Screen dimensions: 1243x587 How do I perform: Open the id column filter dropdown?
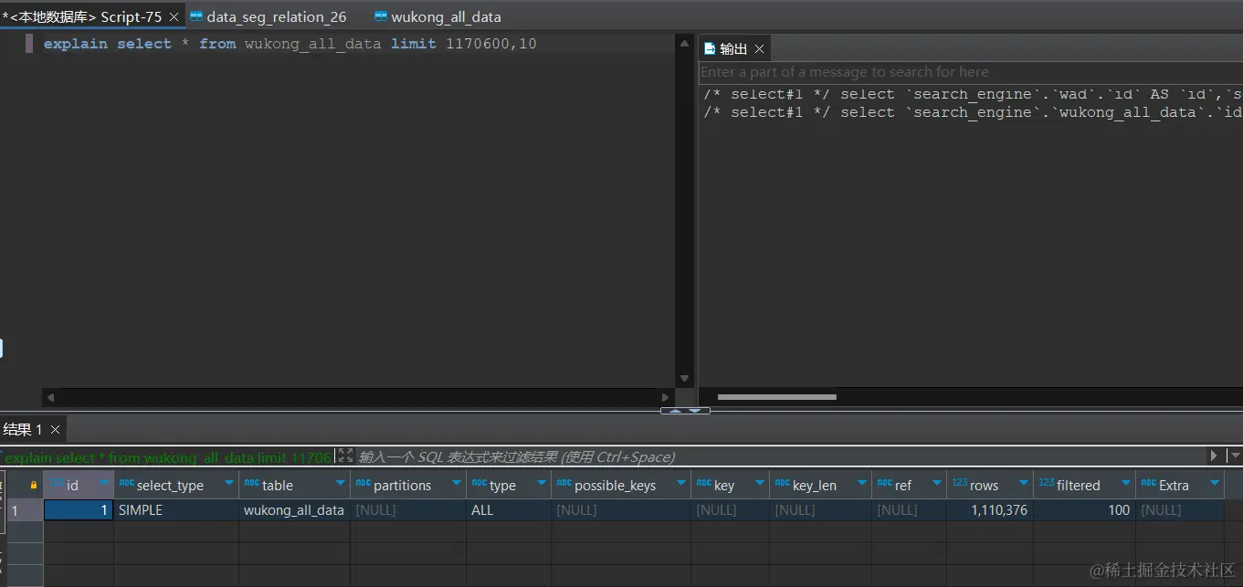tap(104, 483)
